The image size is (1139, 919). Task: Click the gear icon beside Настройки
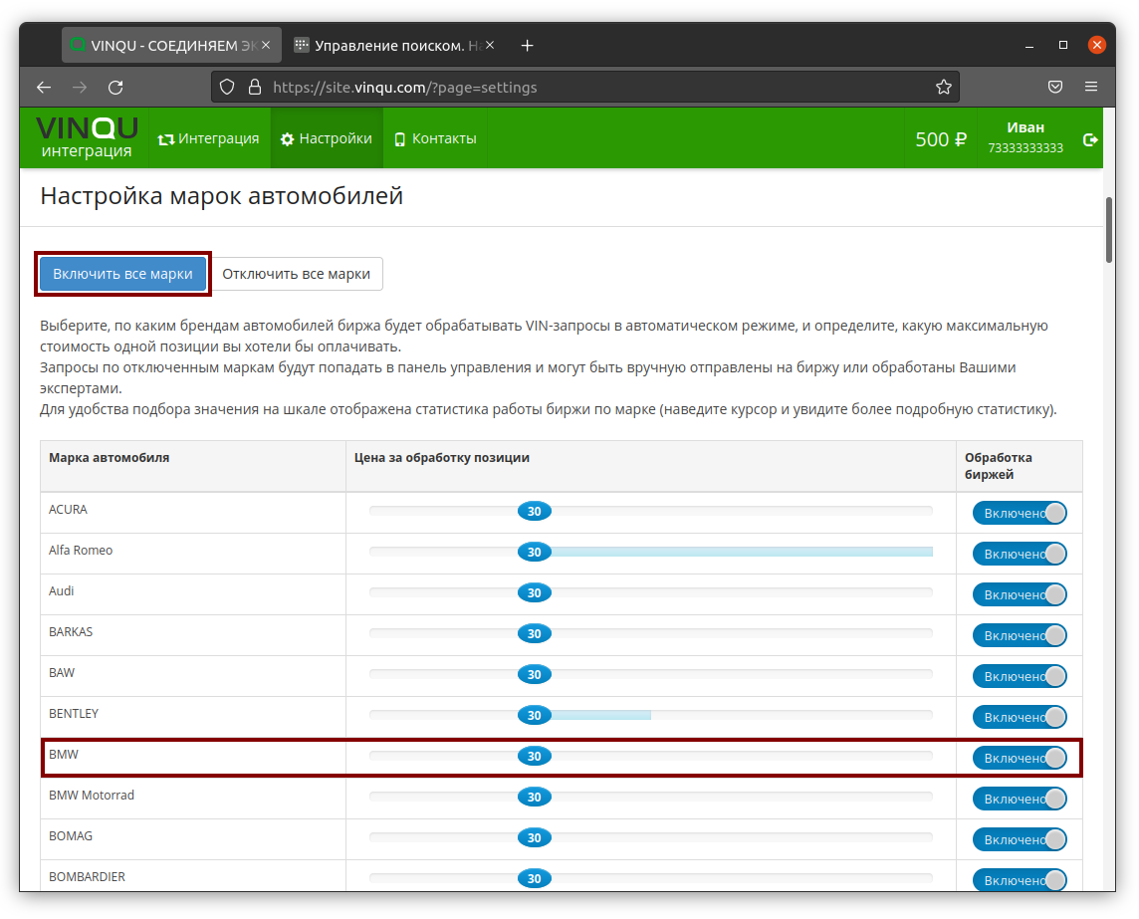click(288, 138)
